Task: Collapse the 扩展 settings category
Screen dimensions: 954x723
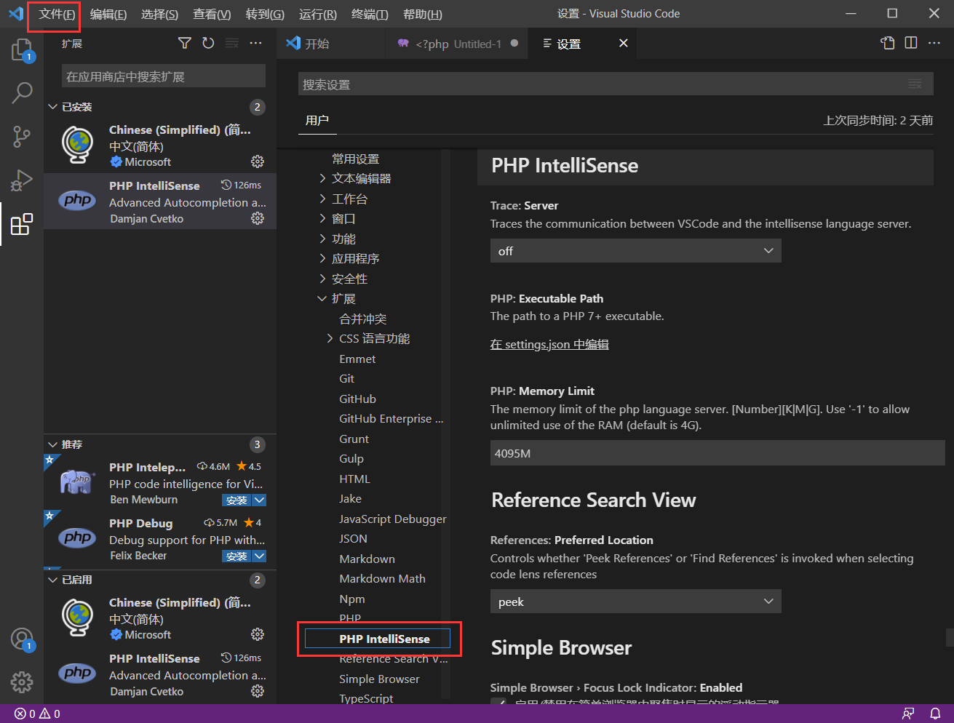Action: [322, 298]
